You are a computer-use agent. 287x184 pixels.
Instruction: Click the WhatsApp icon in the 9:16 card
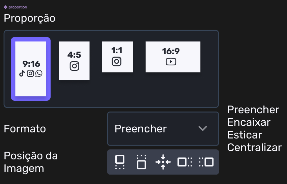point(39,73)
